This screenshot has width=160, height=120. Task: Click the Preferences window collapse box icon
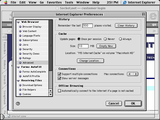click(143, 14)
